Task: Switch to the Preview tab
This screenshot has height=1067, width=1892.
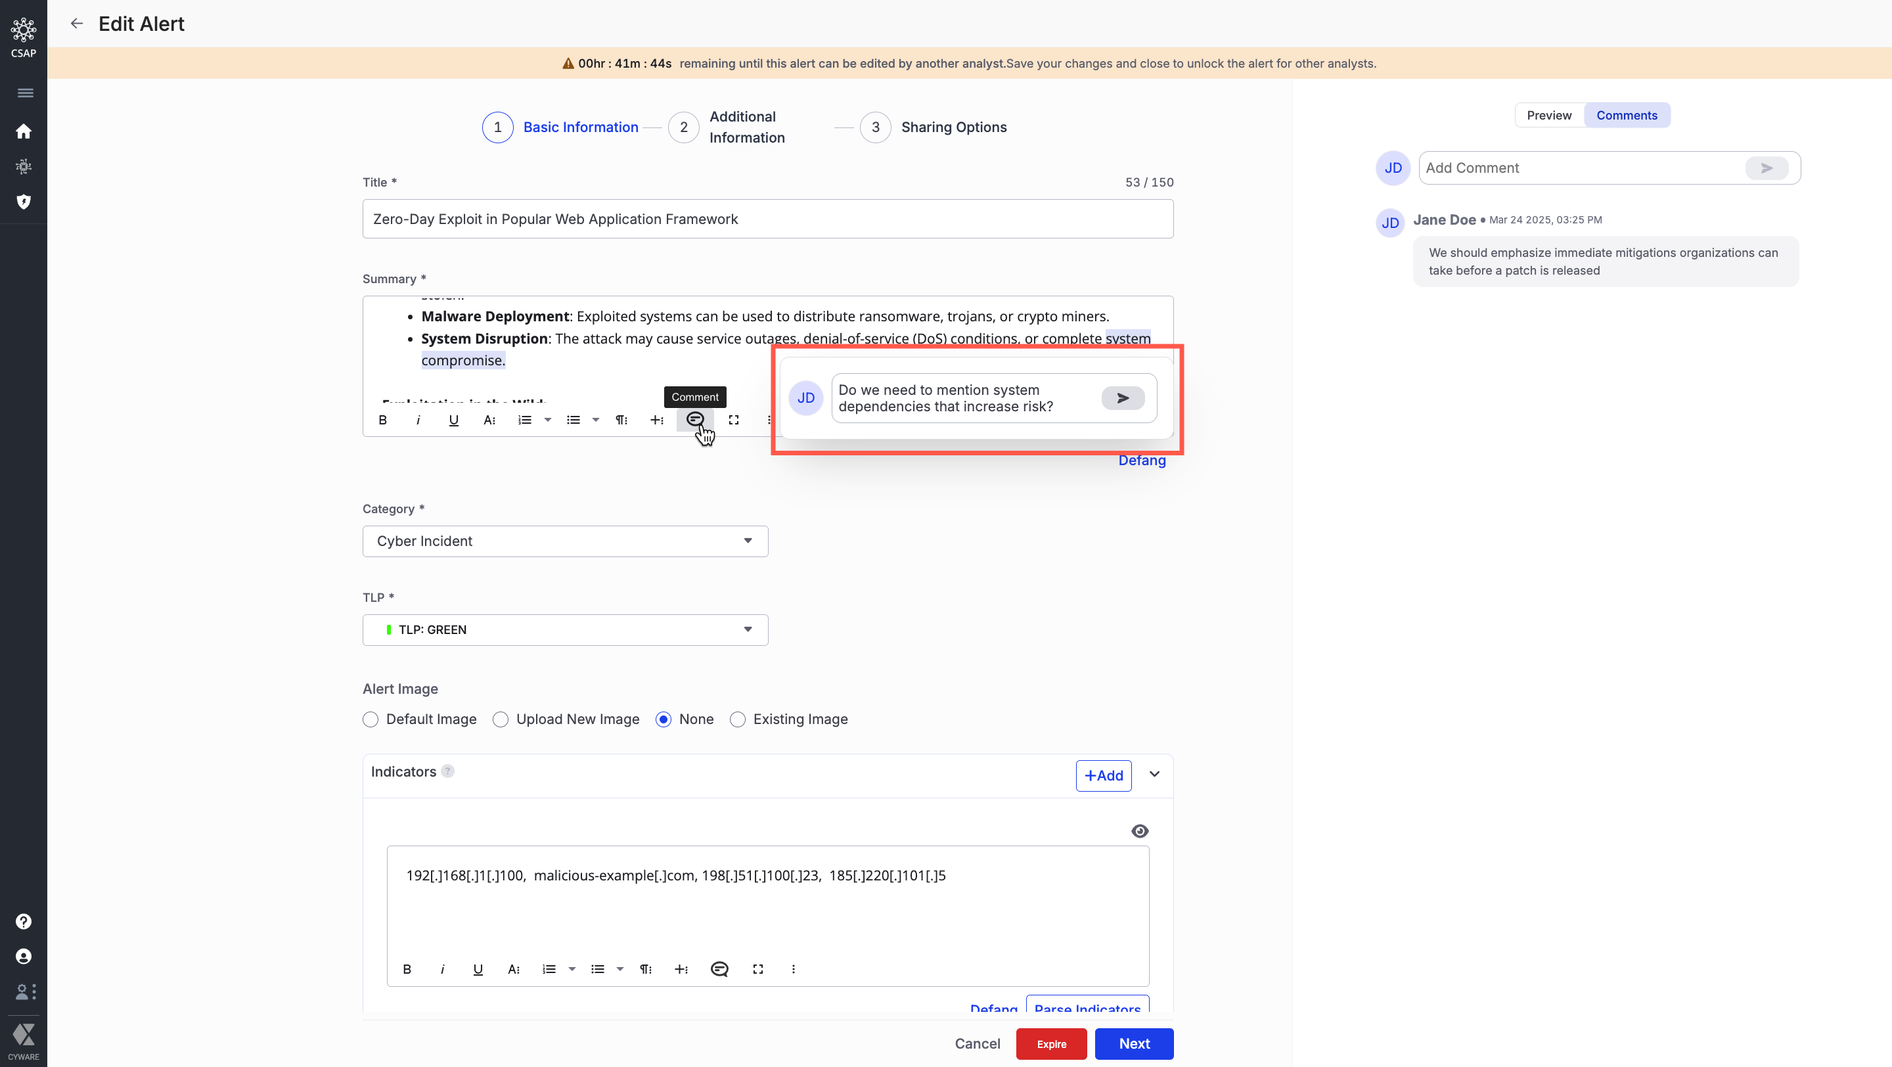Action: [x=1549, y=115]
